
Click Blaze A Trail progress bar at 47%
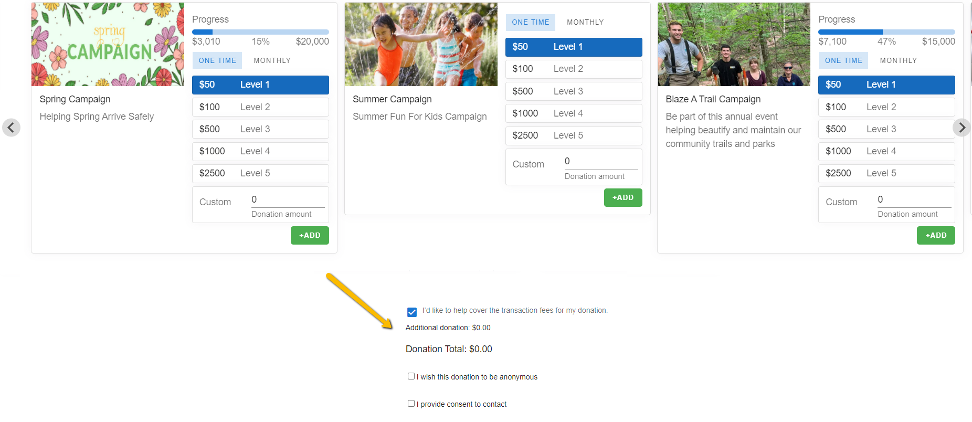[x=886, y=32]
